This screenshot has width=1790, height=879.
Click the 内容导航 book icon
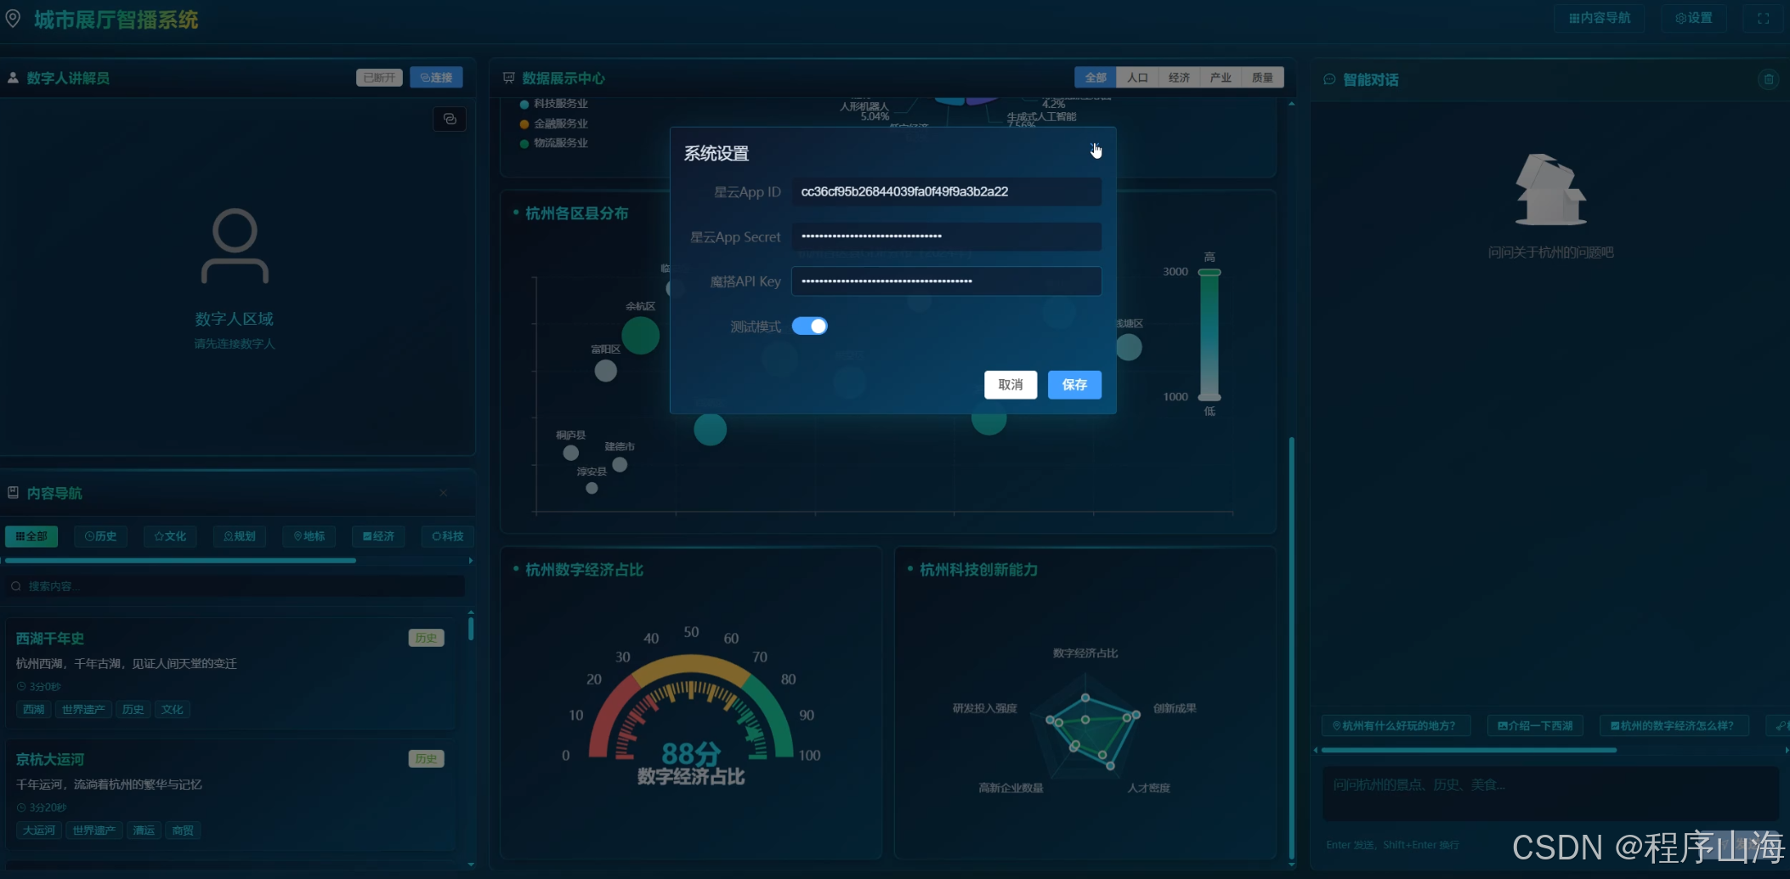[x=13, y=493]
